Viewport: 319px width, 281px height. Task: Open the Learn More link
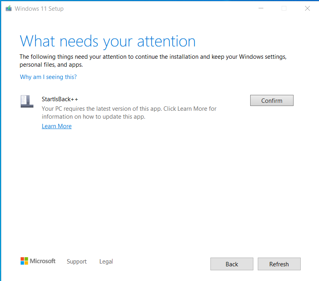point(56,126)
